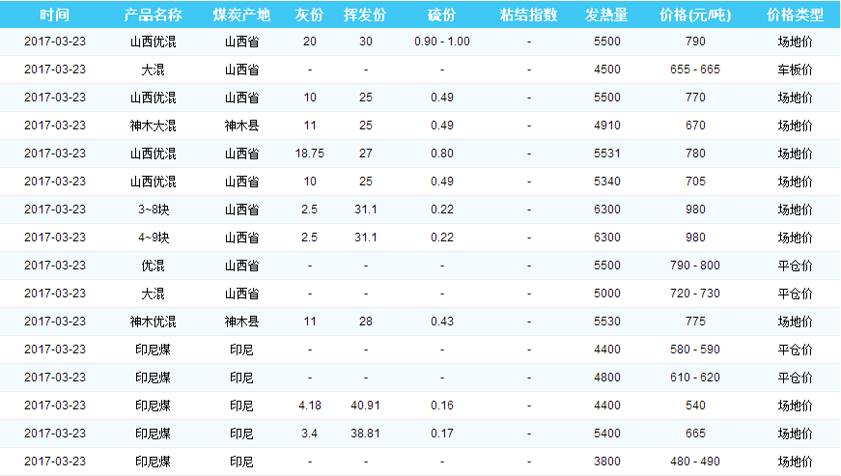Viewport: 841px width, 476px height.
Task: Click the 产品名称 column header
Action: click(x=153, y=15)
